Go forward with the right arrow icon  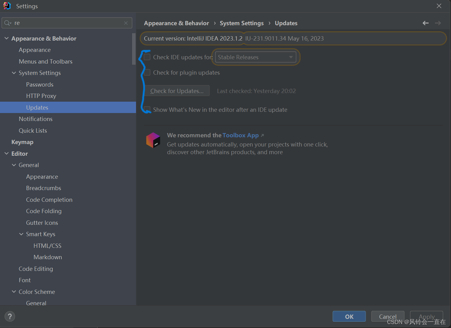point(438,23)
